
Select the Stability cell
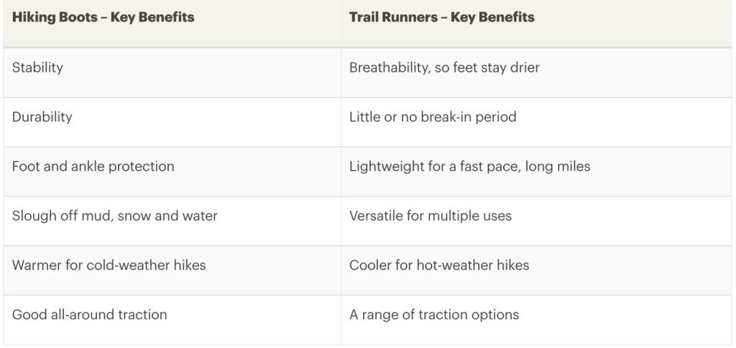click(37, 67)
